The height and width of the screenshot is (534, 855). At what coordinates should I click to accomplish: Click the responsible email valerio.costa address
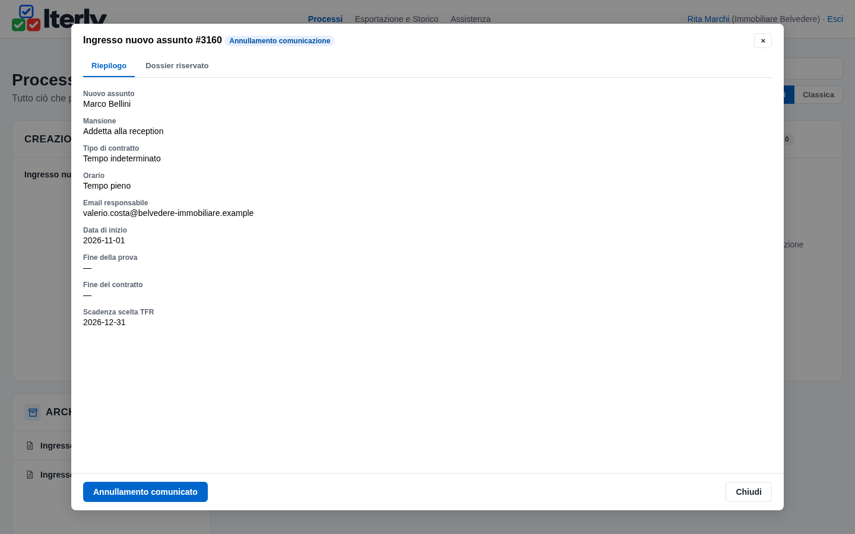pyautogui.click(x=168, y=213)
